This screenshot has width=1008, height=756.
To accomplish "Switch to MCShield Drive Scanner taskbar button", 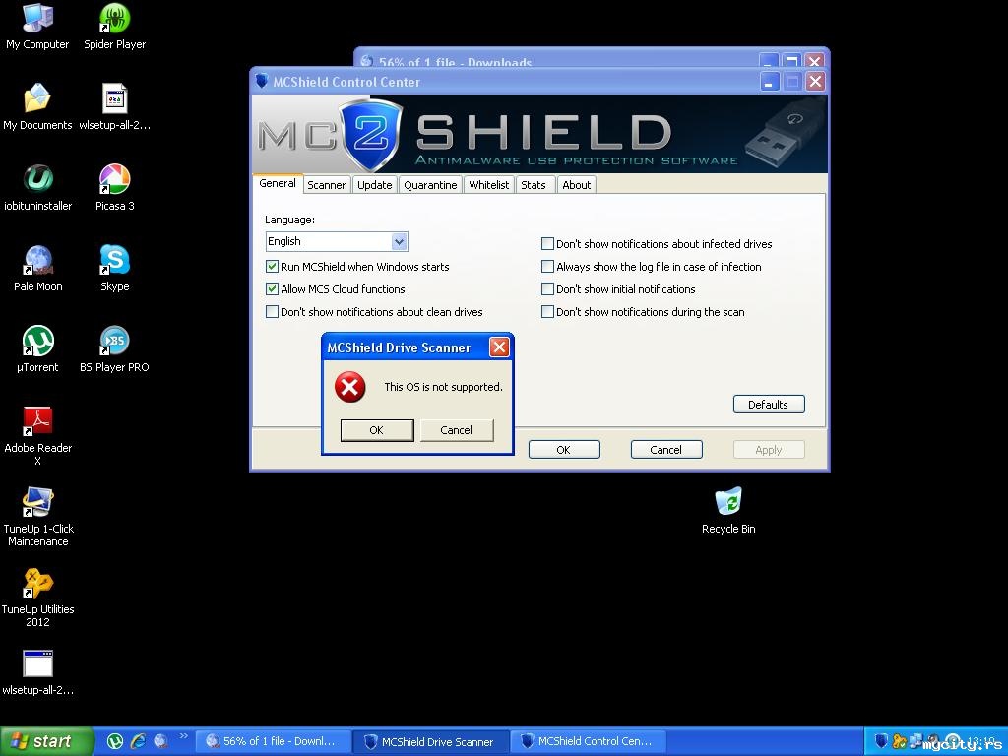I will click(431, 741).
